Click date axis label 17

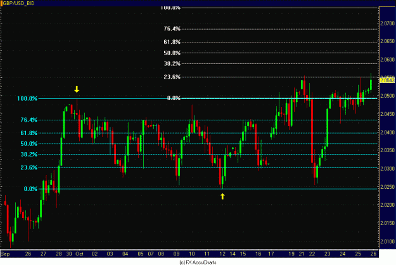point(271,254)
